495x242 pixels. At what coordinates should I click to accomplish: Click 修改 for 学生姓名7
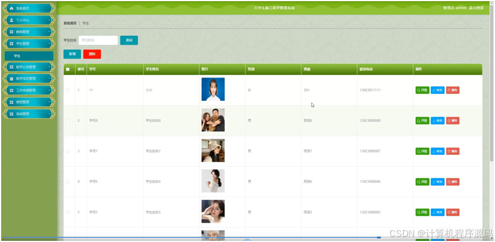coord(437,151)
